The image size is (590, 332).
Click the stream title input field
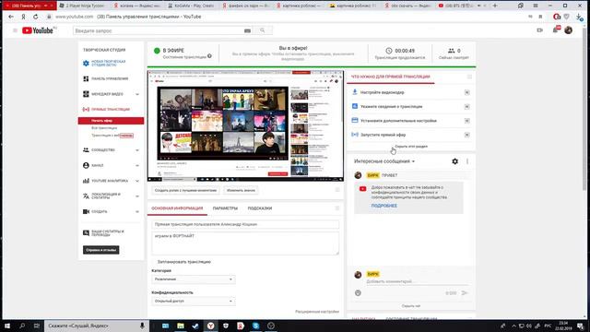click(x=245, y=224)
